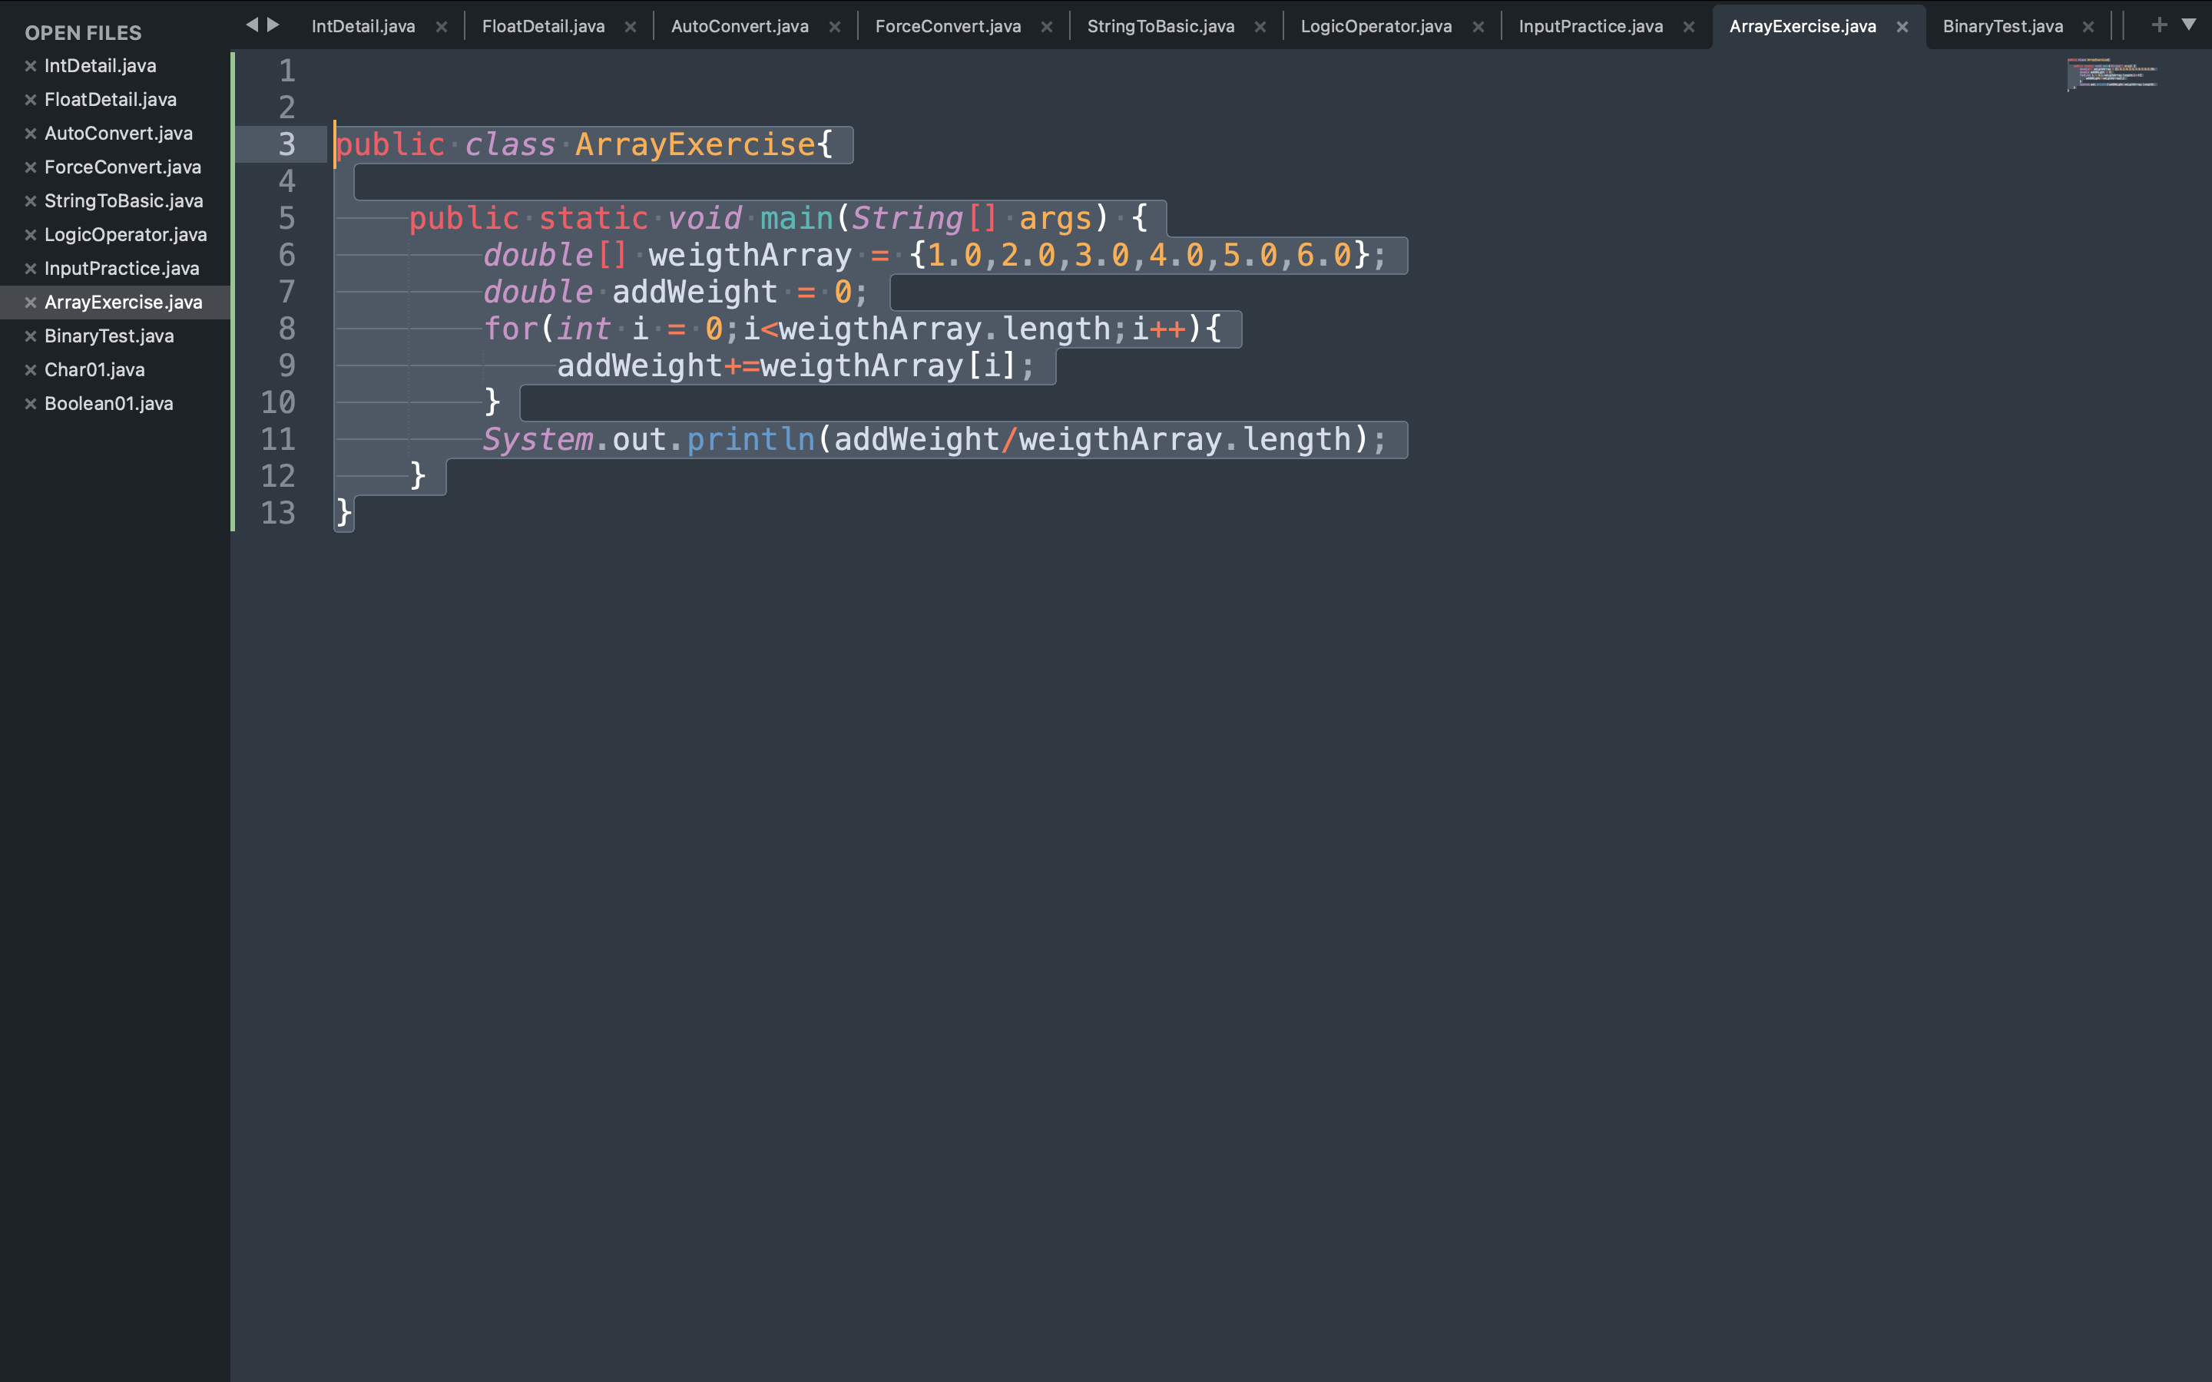Screen dimensions: 2212x1382
Task: Click line number 8 in the gutter
Action: point(286,328)
